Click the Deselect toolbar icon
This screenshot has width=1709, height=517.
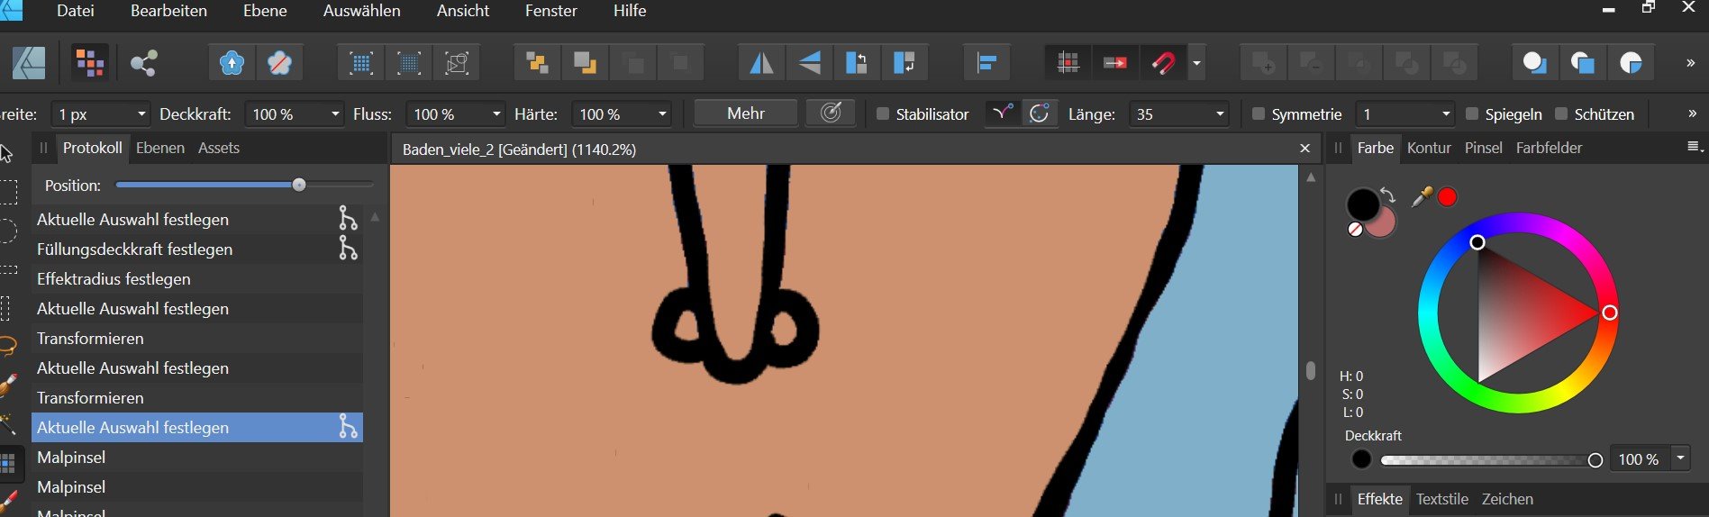click(x=409, y=63)
